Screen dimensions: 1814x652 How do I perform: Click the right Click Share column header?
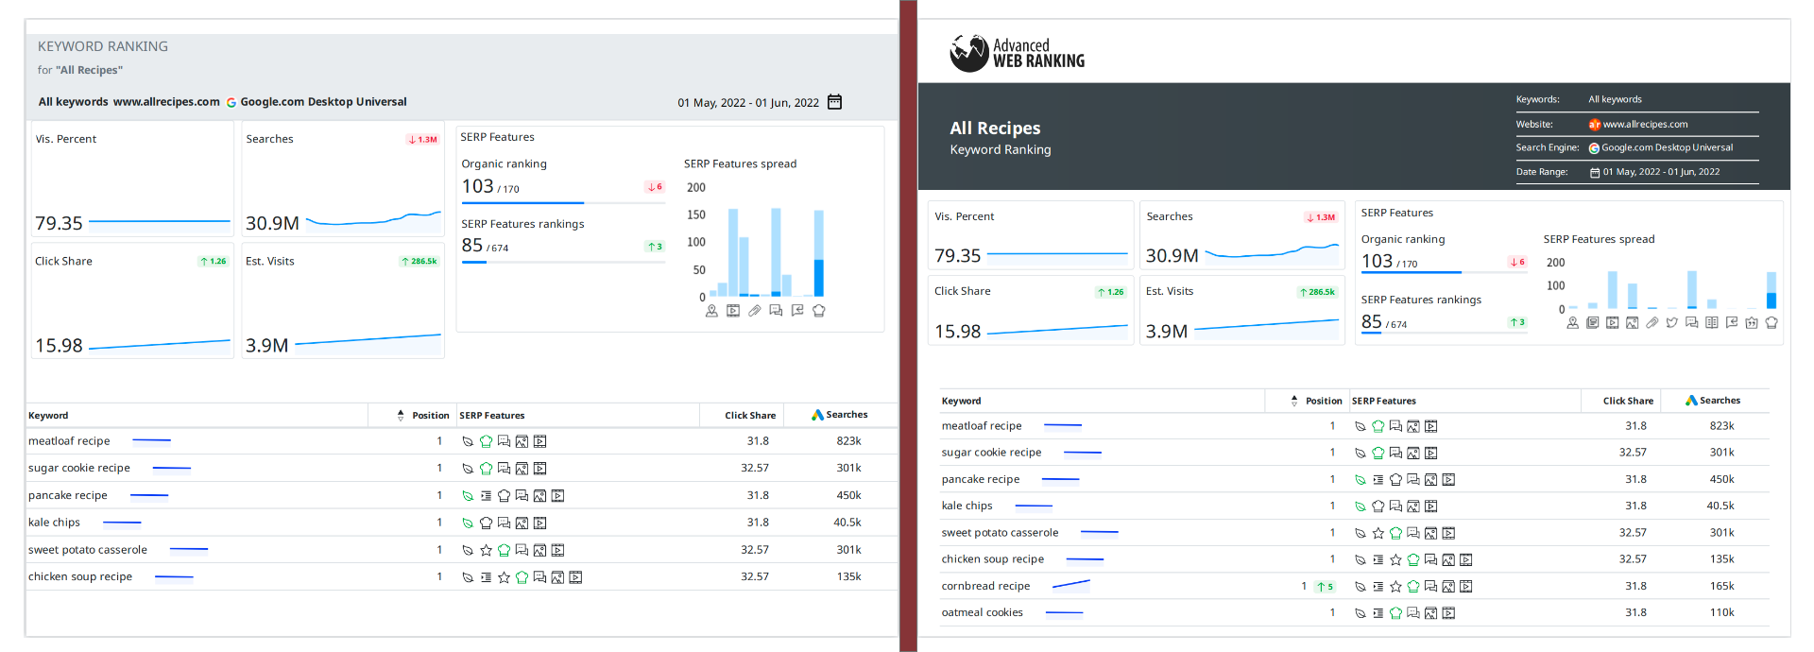[x=1628, y=401]
